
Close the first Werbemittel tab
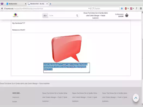[26, 4]
